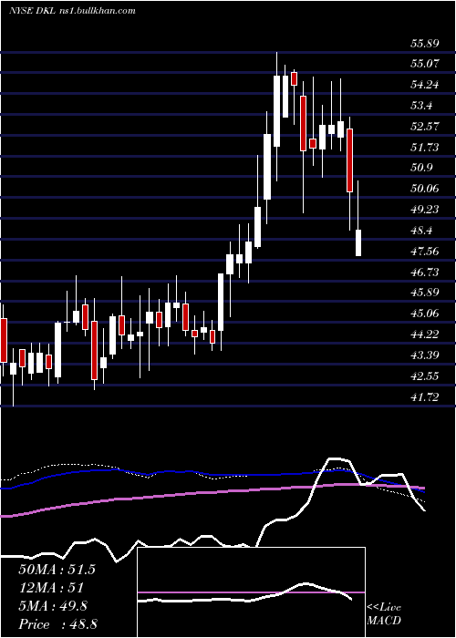The image size is (456, 638).
Task: Click the 46.73 price level label
Action: (x=425, y=272)
